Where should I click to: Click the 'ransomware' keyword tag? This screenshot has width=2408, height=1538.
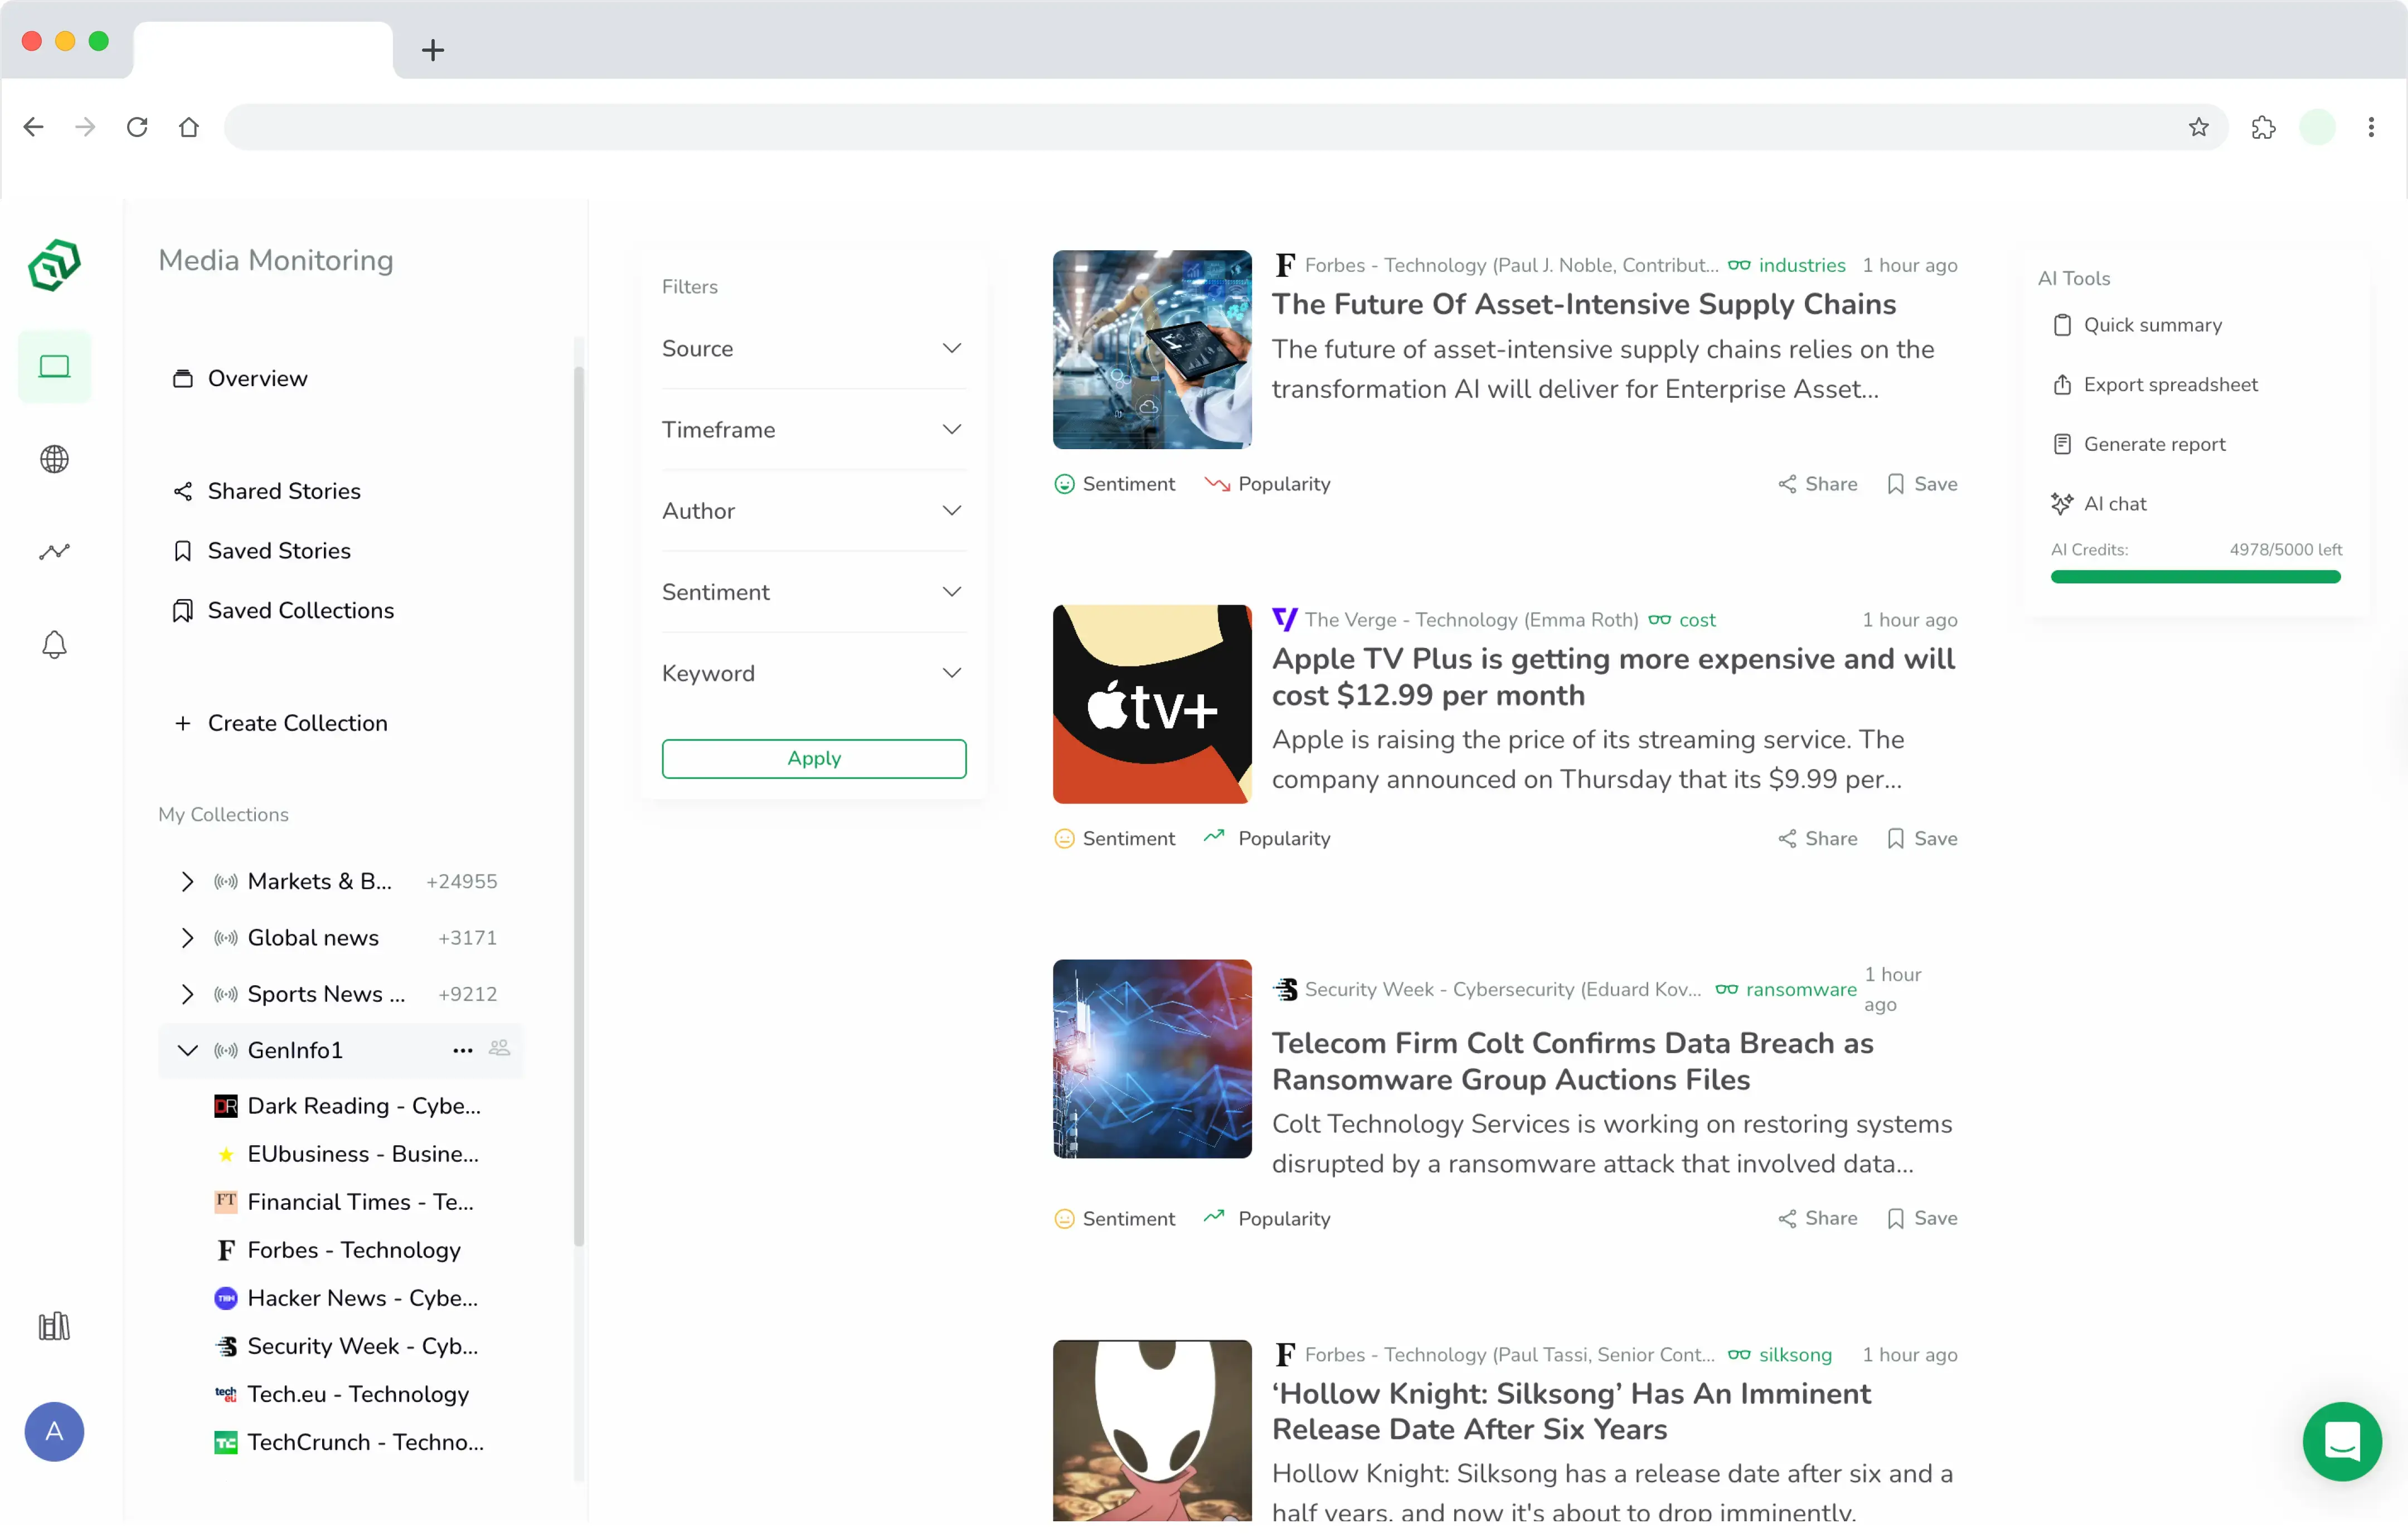click(x=1800, y=989)
